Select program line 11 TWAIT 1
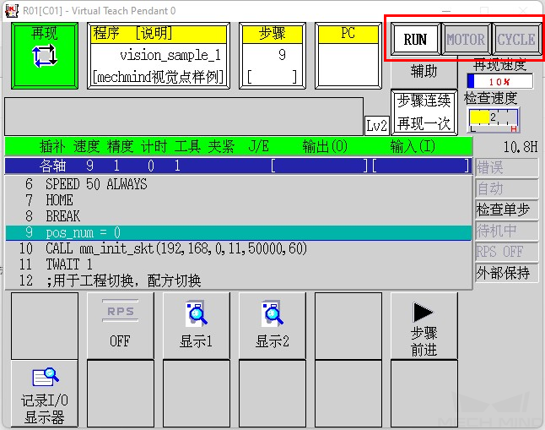Viewport: 545px width, 430px height. [239, 264]
